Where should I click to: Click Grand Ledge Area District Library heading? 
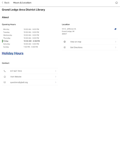point(24,10)
